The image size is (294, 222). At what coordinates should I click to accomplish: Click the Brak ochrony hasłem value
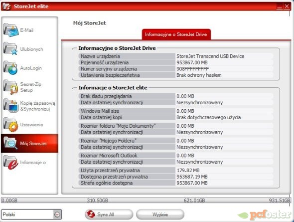pos(199,75)
